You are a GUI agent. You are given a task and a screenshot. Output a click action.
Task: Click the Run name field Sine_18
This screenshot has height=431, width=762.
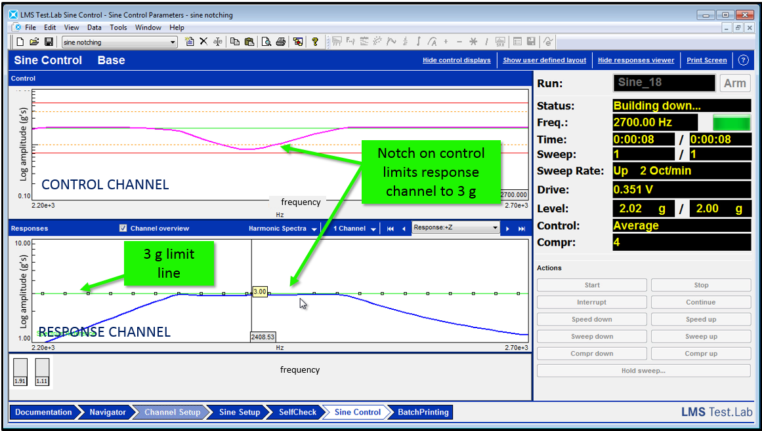[x=664, y=83]
